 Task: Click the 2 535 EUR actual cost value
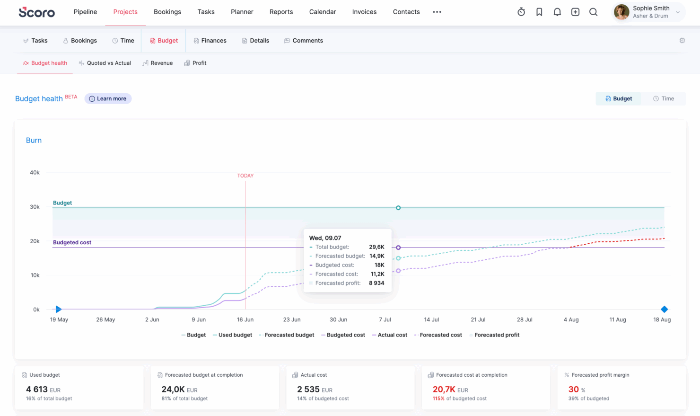pos(315,389)
